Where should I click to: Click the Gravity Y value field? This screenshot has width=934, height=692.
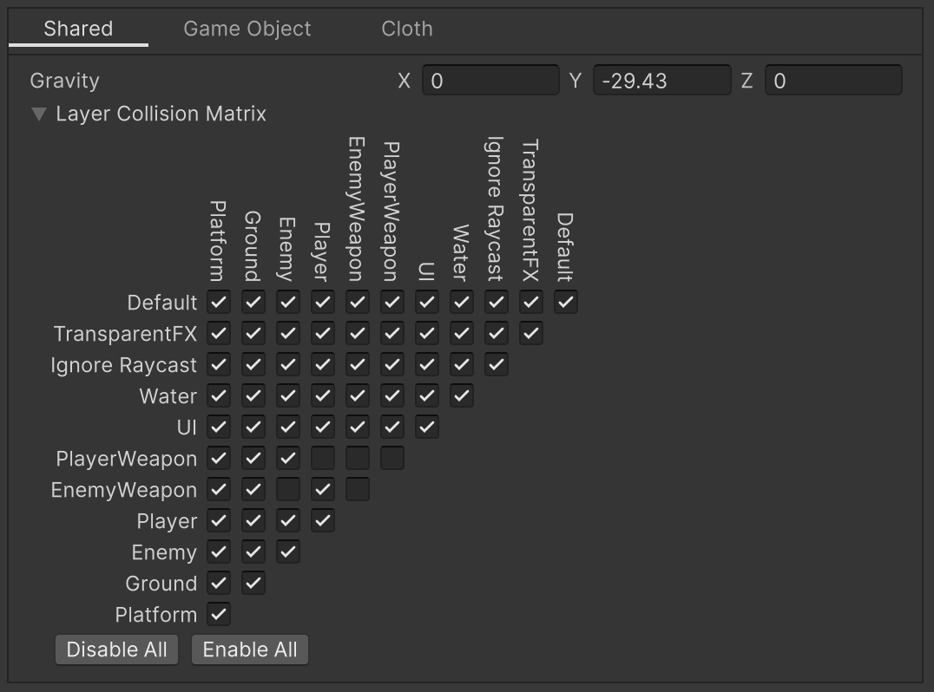tap(661, 81)
